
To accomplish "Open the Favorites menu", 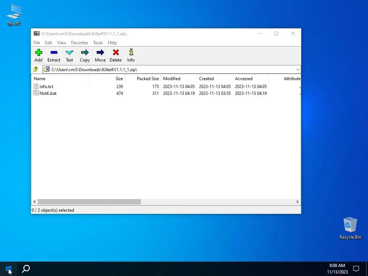I will coord(79,43).
